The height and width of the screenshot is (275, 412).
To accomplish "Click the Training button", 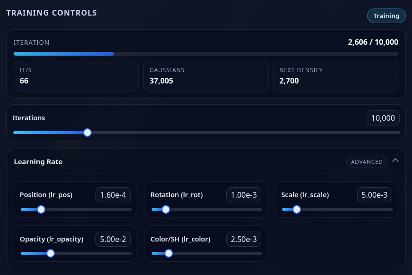I will click(386, 16).
